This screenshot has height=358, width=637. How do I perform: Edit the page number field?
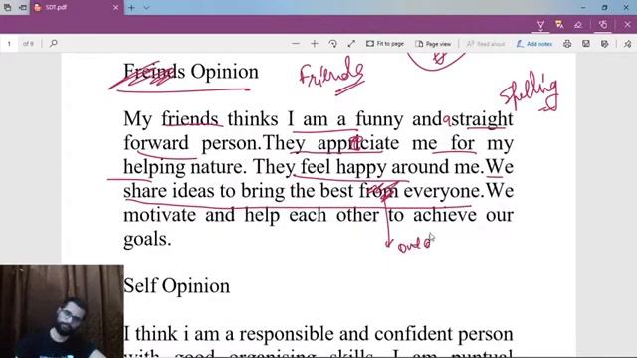[x=9, y=44]
